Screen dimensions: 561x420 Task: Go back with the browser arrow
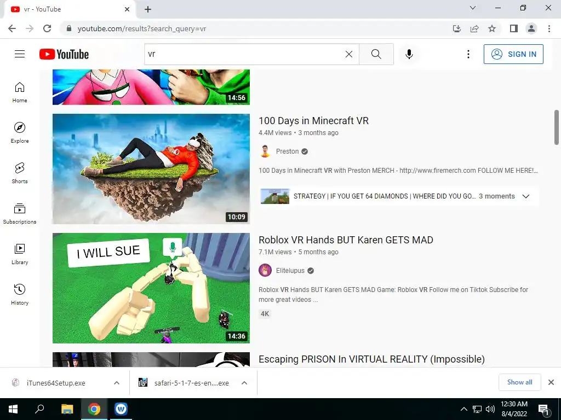click(x=12, y=28)
